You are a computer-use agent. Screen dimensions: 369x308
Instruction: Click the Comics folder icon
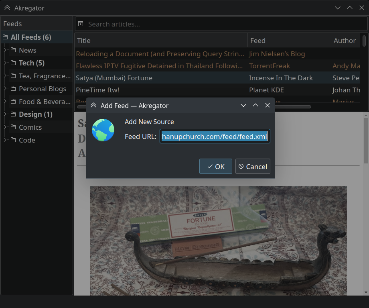13,127
